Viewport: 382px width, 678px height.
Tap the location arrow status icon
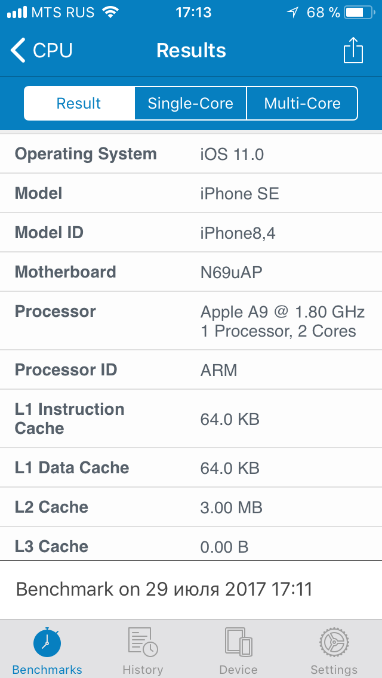click(293, 13)
